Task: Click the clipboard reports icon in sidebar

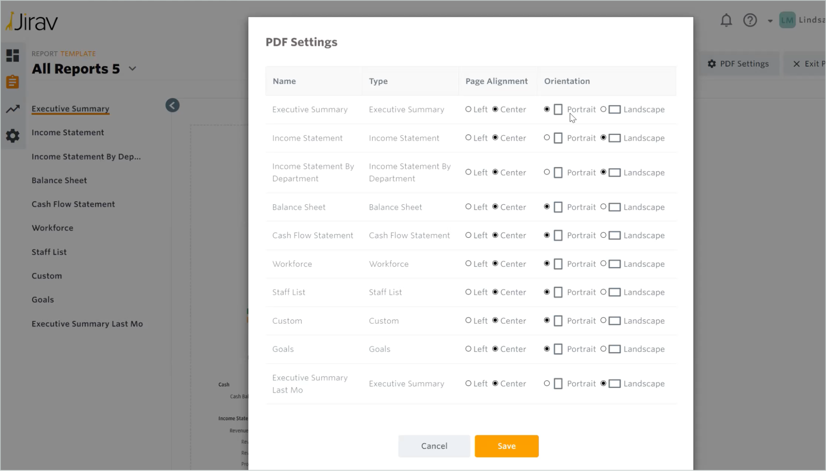Action: pyautogui.click(x=12, y=82)
